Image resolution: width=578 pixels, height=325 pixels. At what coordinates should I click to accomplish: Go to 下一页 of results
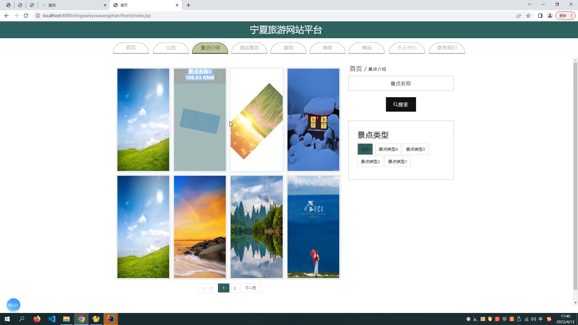[250, 288]
